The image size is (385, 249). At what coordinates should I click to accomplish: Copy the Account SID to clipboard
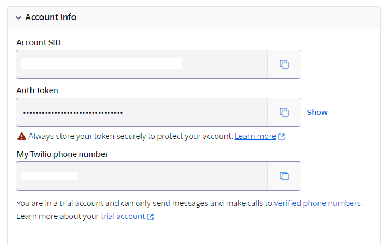click(284, 64)
